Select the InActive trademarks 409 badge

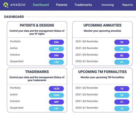point(56,102)
